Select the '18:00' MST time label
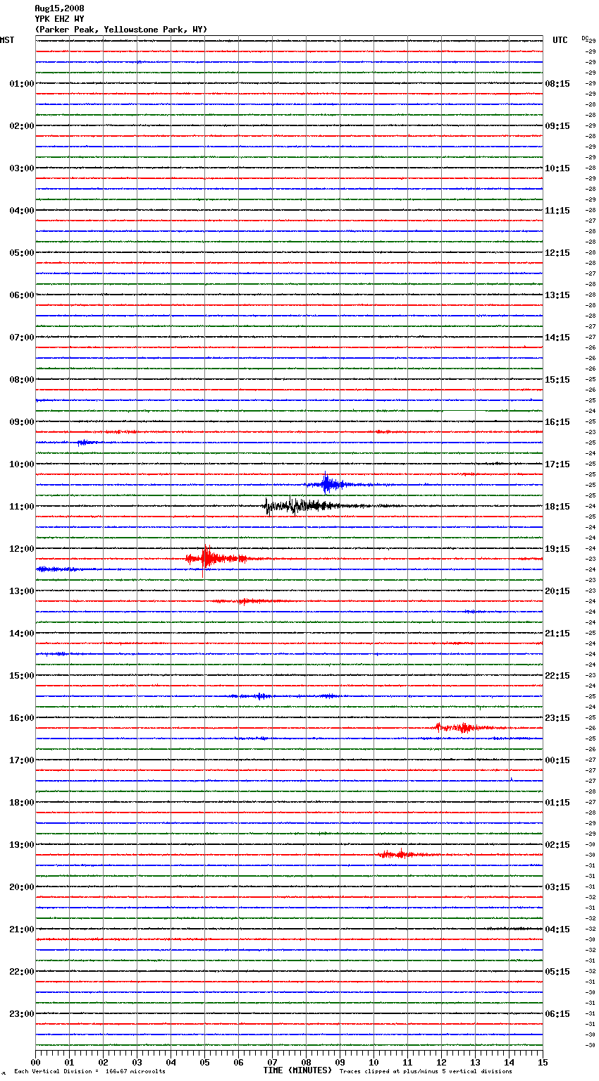This screenshot has width=599, height=1081. coord(22,803)
